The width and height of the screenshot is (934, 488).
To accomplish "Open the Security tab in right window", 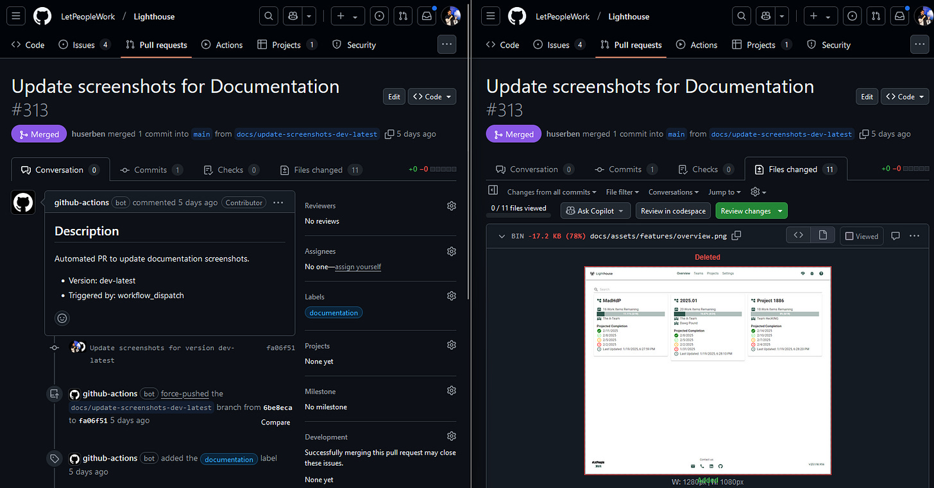I will coord(829,45).
